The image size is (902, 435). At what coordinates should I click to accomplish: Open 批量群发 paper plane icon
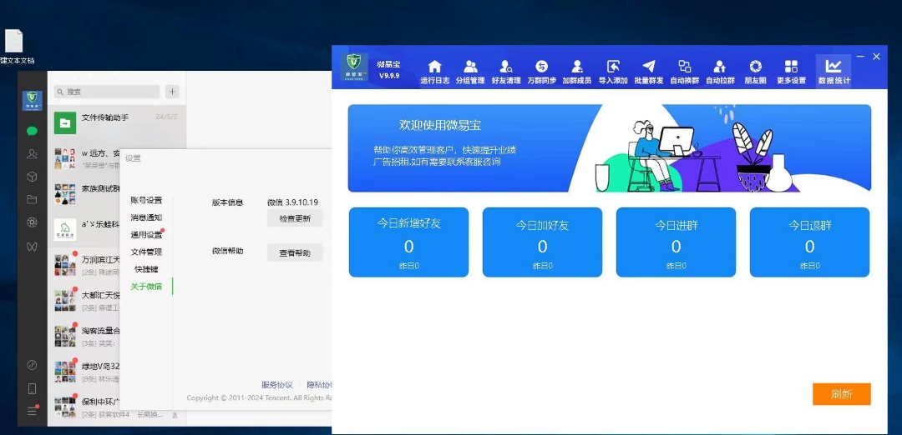point(649,71)
